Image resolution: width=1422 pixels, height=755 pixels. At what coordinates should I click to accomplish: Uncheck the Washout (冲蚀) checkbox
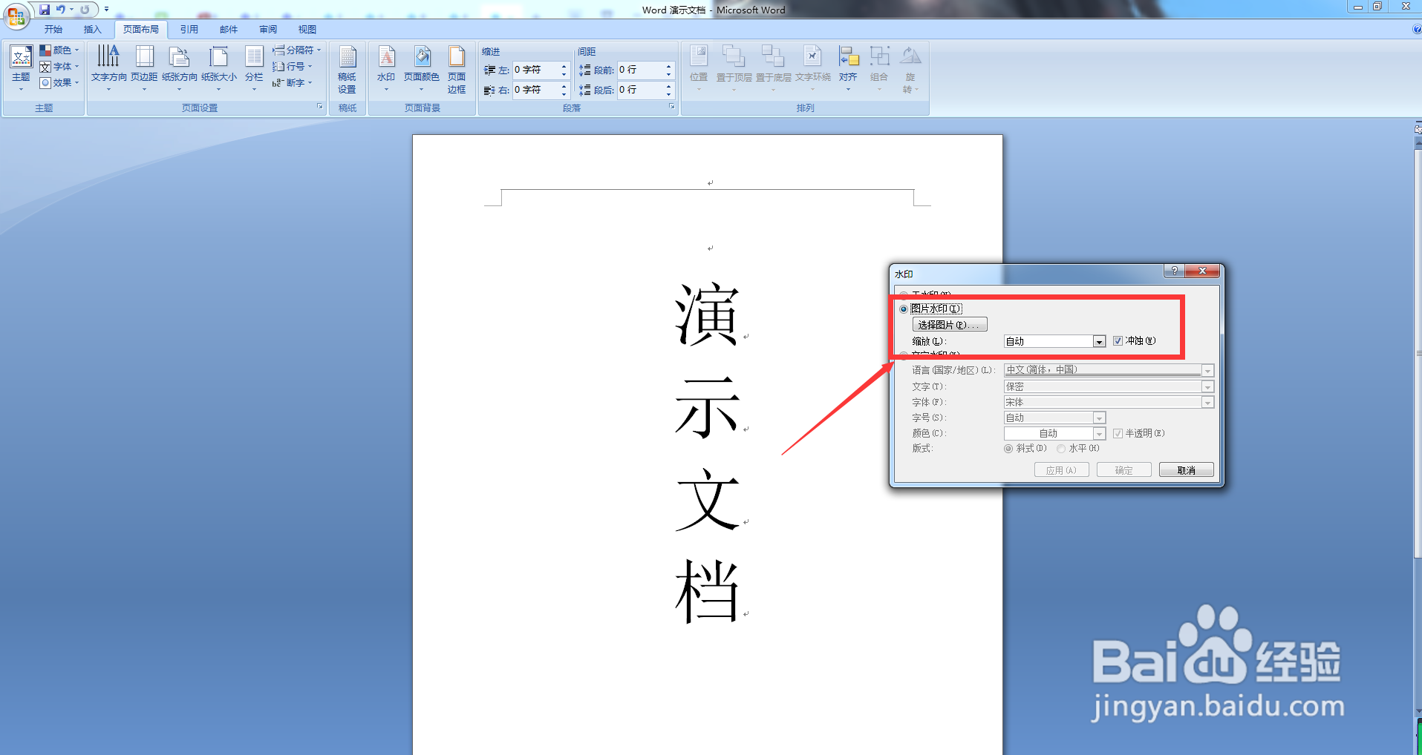pyautogui.click(x=1119, y=340)
